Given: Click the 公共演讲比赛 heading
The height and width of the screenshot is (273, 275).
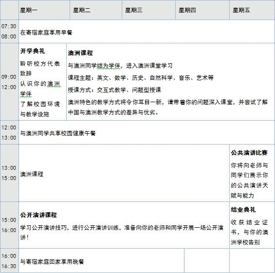Looking at the screenshot, I should click(x=249, y=153).
